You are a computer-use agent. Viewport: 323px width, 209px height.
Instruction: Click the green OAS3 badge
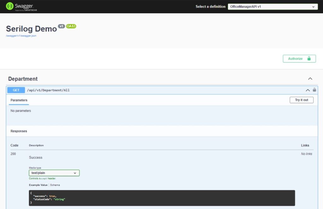pos(71,26)
